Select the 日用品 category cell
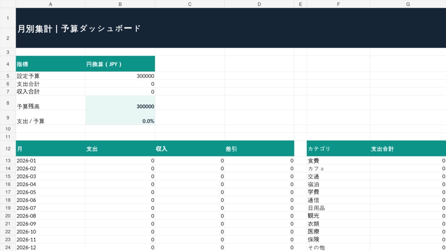 click(338, 208)
